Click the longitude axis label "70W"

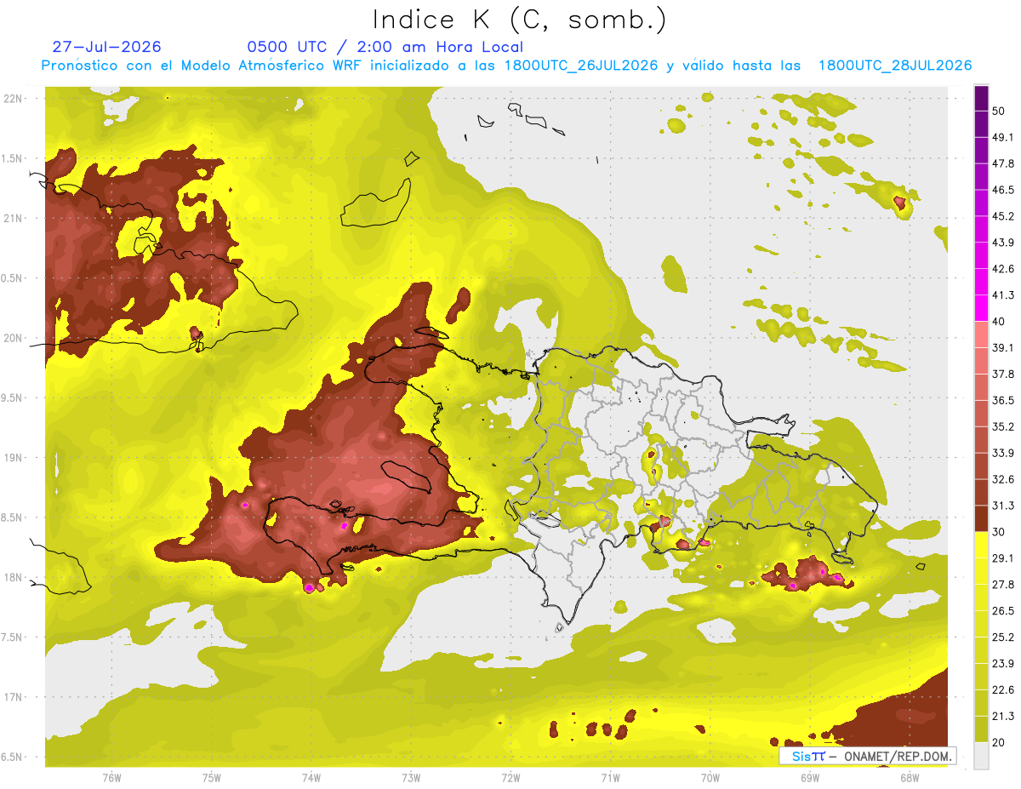coord(710,777)
